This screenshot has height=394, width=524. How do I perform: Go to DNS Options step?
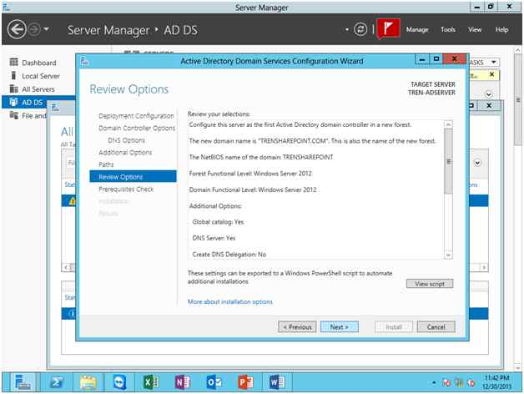click(126, 140)
